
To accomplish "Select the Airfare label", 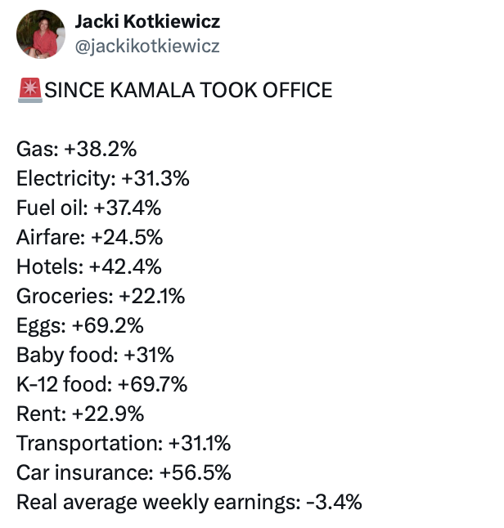I will tap(51, 237).
